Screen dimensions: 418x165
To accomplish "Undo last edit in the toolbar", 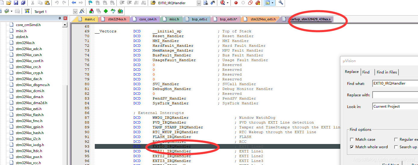I will [57, 3].
